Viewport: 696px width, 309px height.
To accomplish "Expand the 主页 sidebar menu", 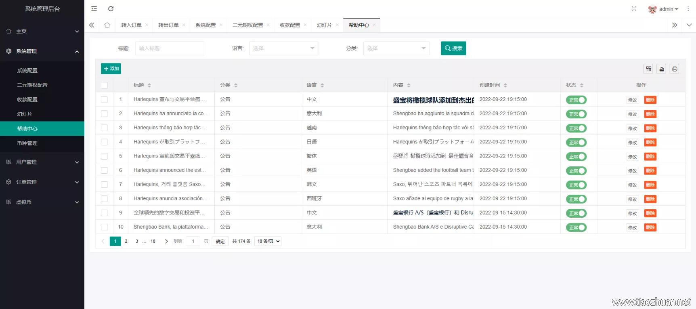I will click(42, 31).
